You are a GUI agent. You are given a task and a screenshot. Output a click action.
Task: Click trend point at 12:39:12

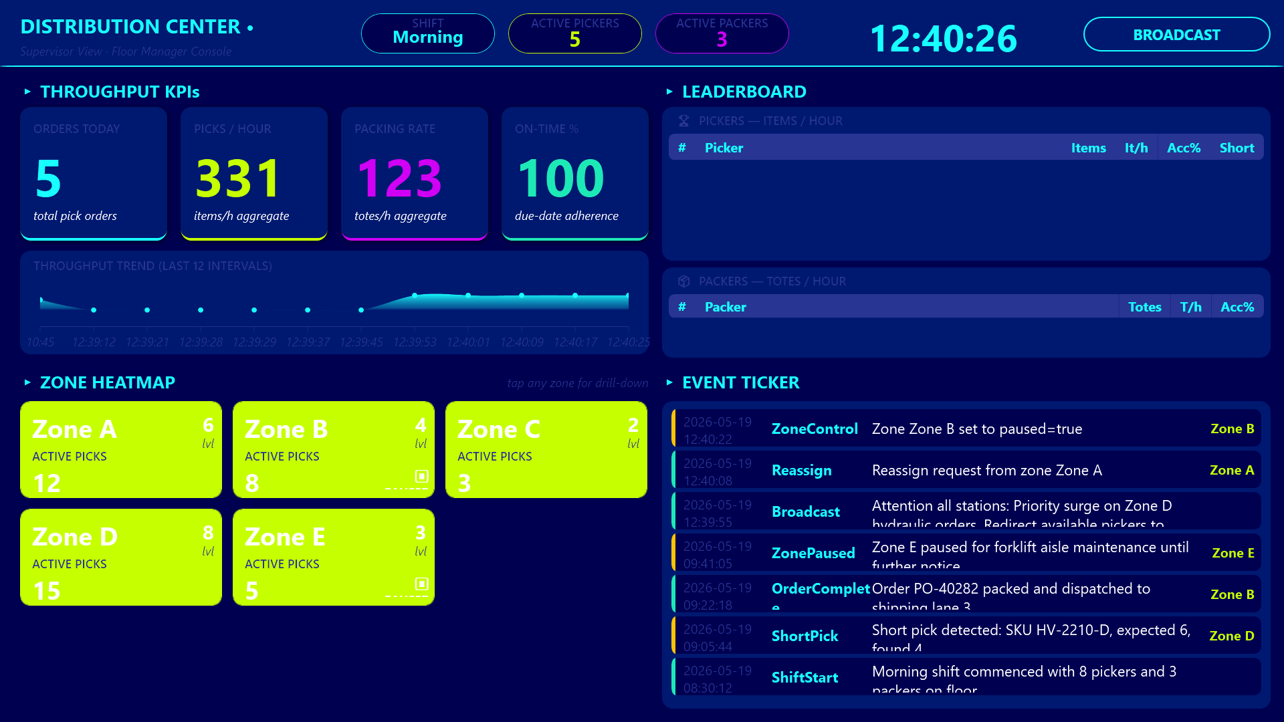click(x=94, y=310)
